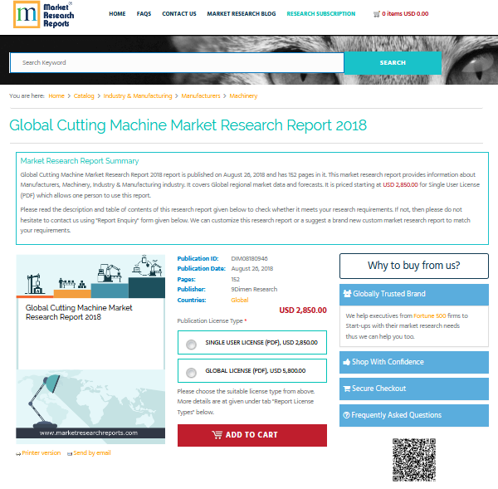This screenshot has width=498, height=489.
Task: Click the Market Research Reports logo
Action: (x=43, y=15)
